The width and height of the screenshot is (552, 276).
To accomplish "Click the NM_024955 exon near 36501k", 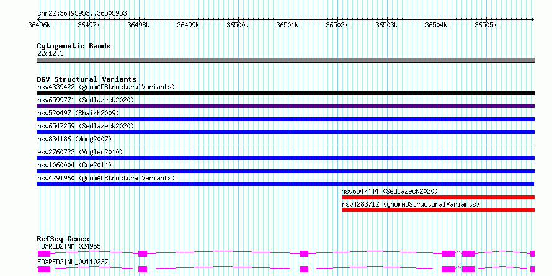I will click(304, 254).
